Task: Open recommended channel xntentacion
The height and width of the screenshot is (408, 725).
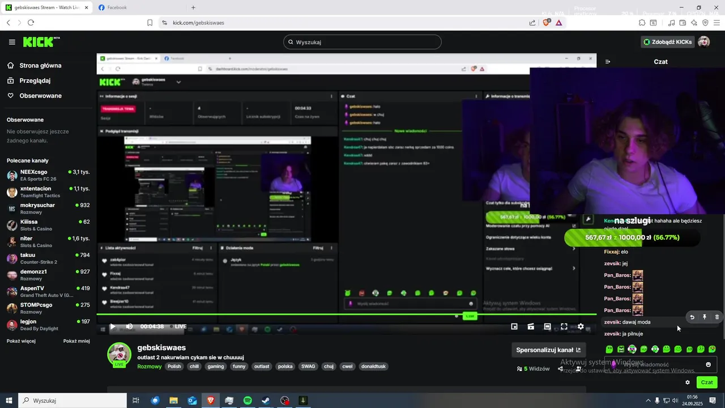Action: pos(48,192)
